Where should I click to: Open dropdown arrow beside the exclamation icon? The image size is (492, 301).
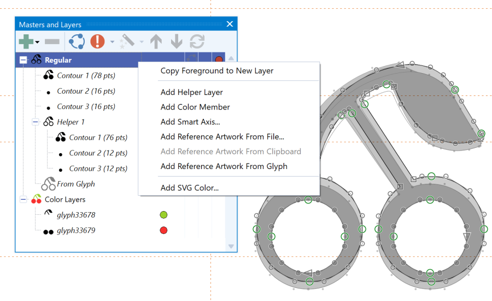click(112, 41)
